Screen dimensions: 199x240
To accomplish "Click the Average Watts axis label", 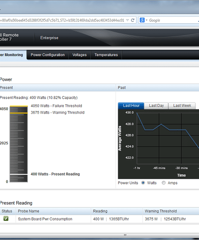I will tap(120, 138).
